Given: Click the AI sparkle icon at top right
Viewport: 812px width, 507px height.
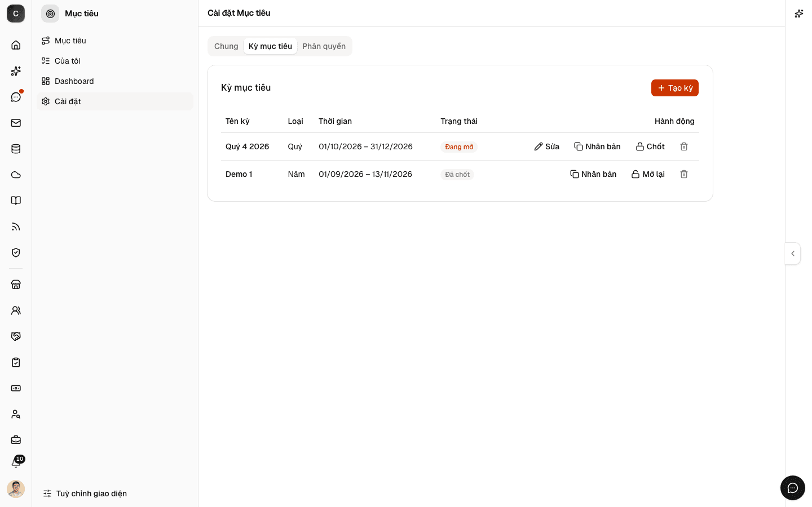Looking at the screenshot, I should pyautogui.click(x=799, y=14).
